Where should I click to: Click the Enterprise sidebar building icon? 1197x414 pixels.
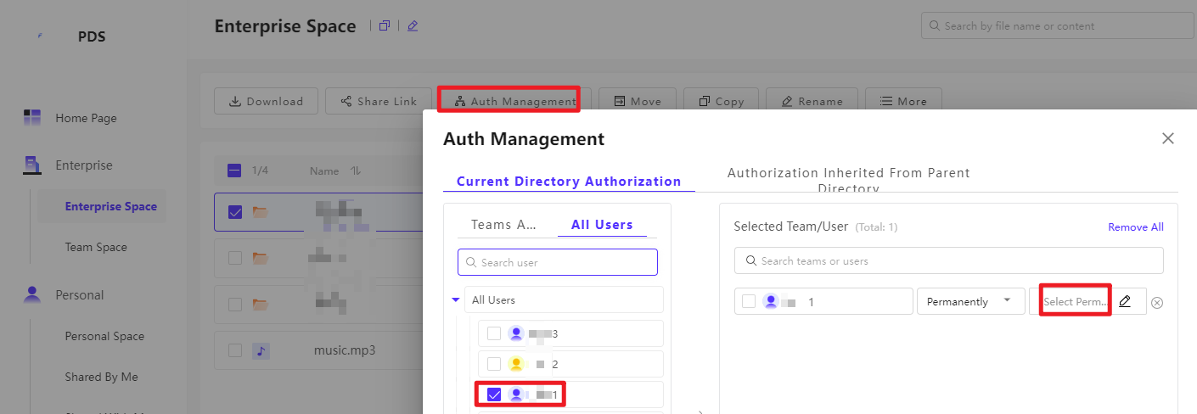[32, 165]
